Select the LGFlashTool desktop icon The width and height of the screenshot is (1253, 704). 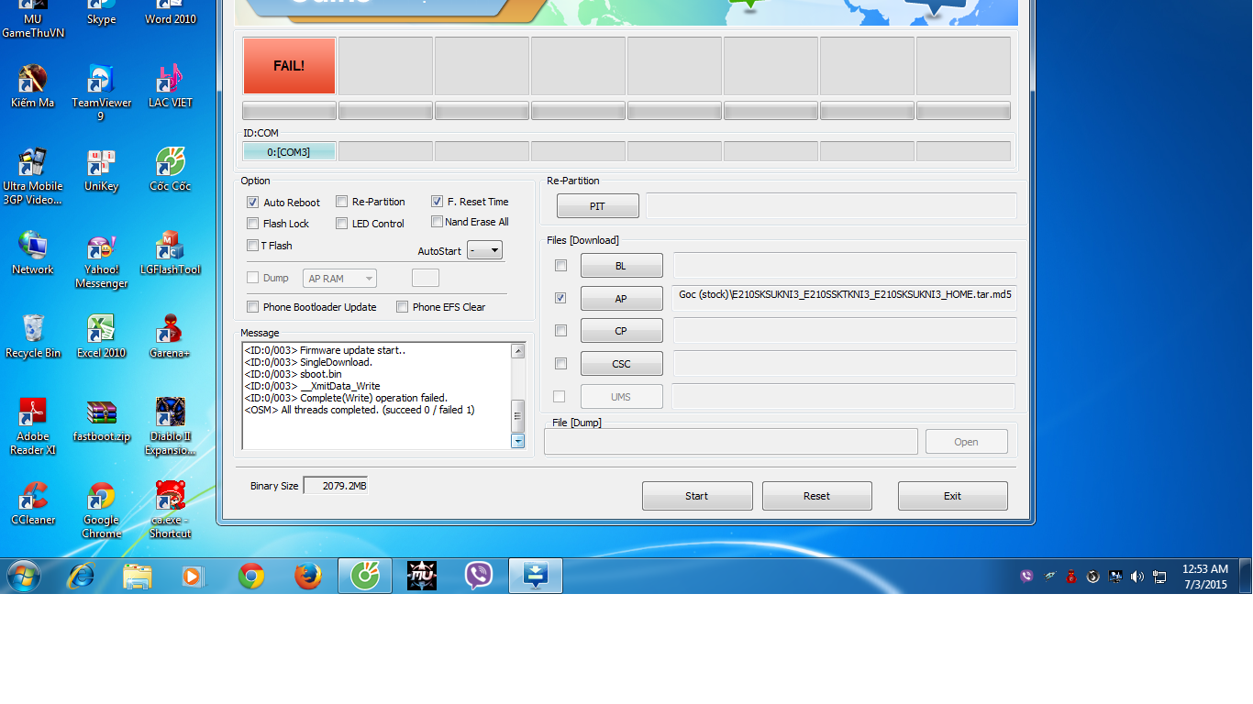[x=171, y=254]
